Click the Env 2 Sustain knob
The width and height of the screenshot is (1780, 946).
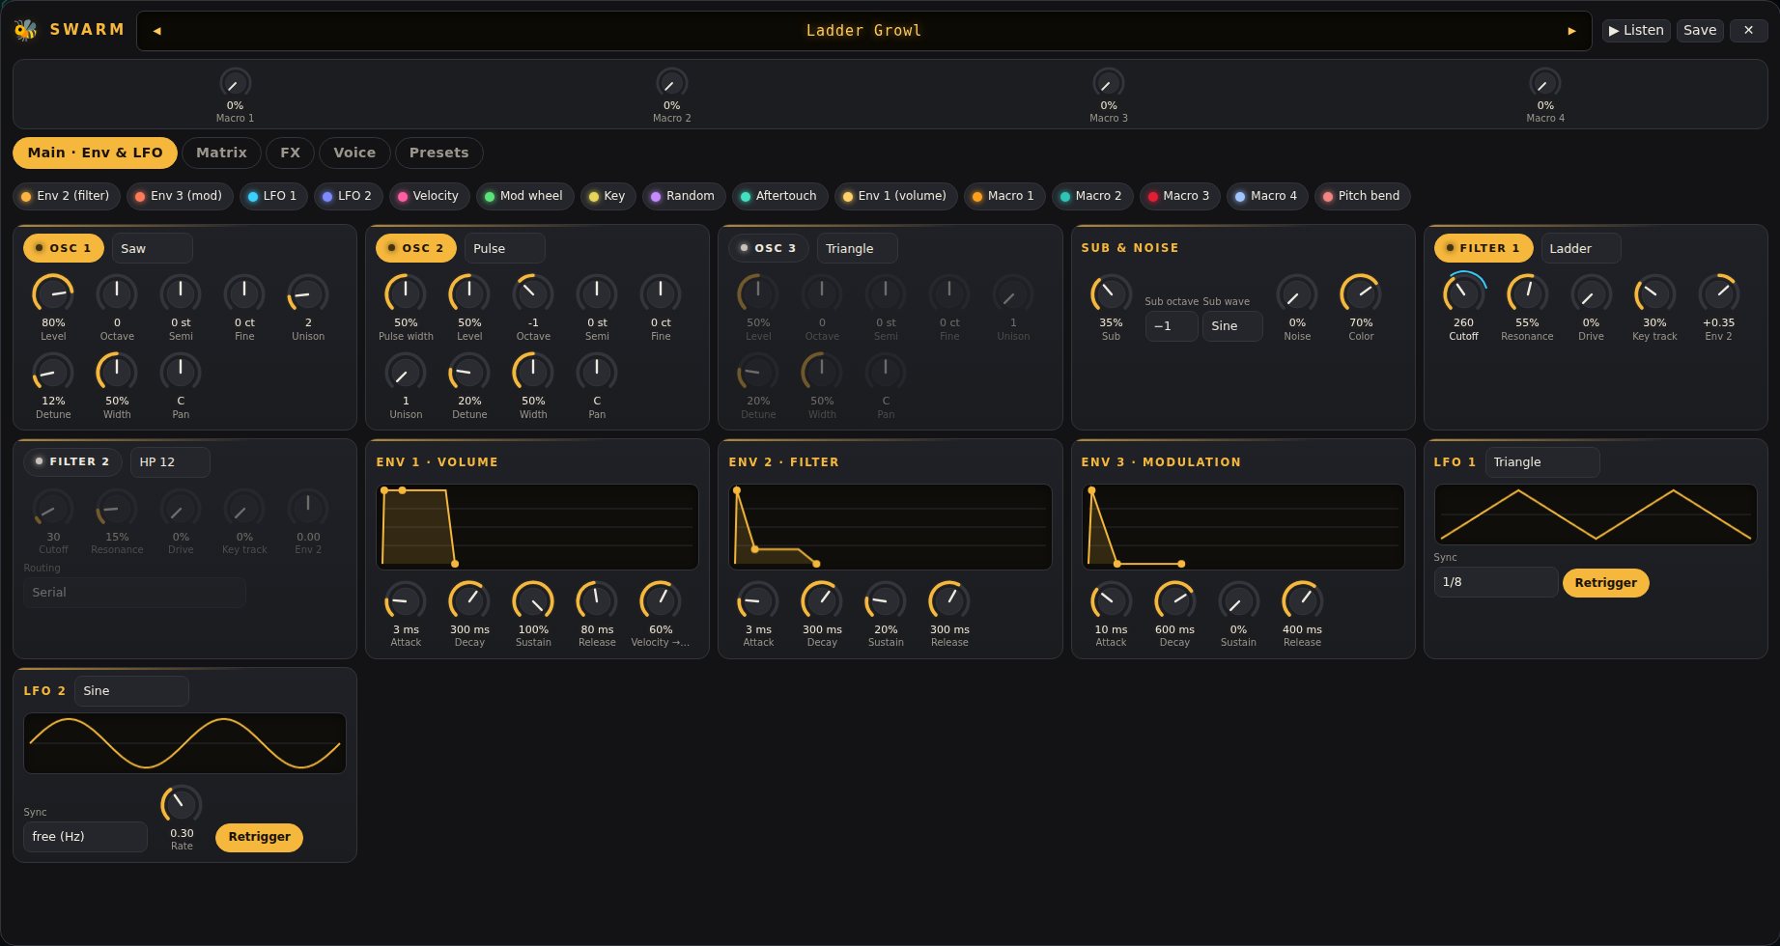[886, 600]
